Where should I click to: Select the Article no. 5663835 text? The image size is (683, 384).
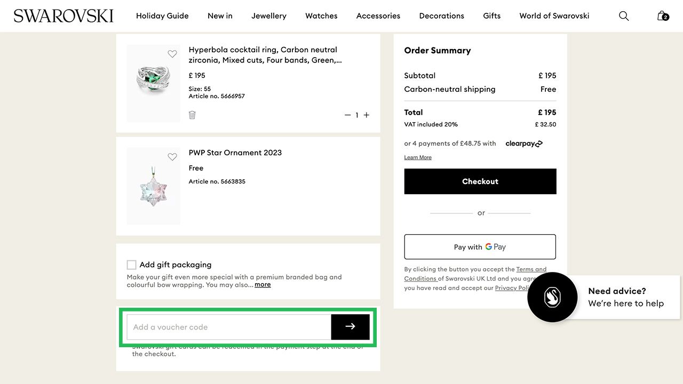[217, 181]
